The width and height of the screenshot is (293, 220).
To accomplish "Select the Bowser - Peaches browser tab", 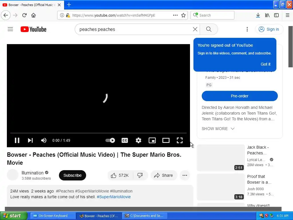I will tap(32, 5).
